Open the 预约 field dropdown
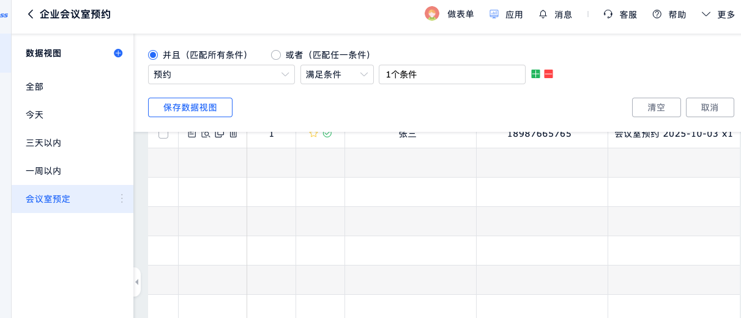The height and width of the screenshot is (318, 741). [x=221, y=74]
